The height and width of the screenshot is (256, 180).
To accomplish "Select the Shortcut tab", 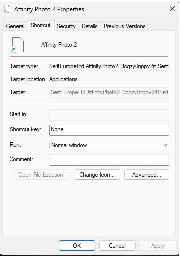I will pyautogui.click(x=41, y=25).
